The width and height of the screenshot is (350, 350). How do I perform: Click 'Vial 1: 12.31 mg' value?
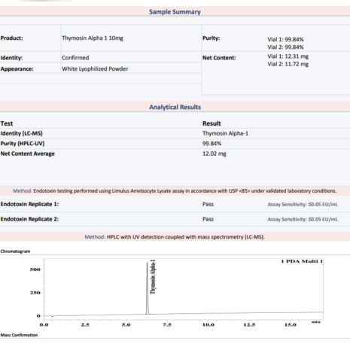[x=288, y=56]
